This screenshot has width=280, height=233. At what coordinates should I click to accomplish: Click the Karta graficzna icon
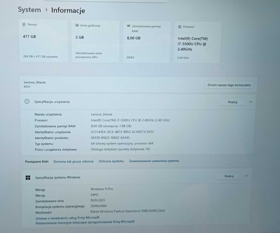pos(77,25)
